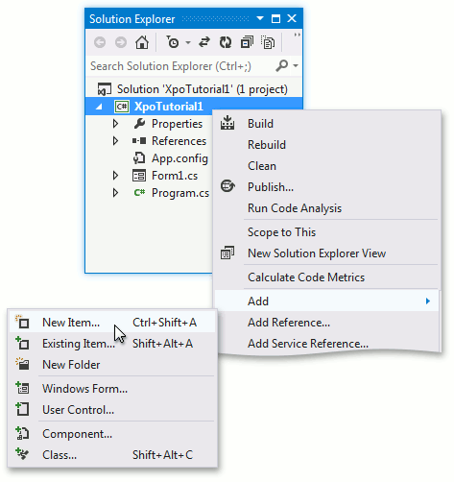The width and height of the screenshot is (454, 482).
Task: Click the Show All Files icon
Action: click(268, 42)
